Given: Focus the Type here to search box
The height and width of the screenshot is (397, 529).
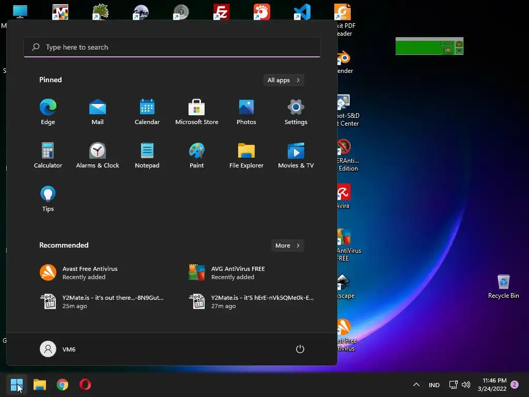Looking at the screenshot, I should 172,47.
